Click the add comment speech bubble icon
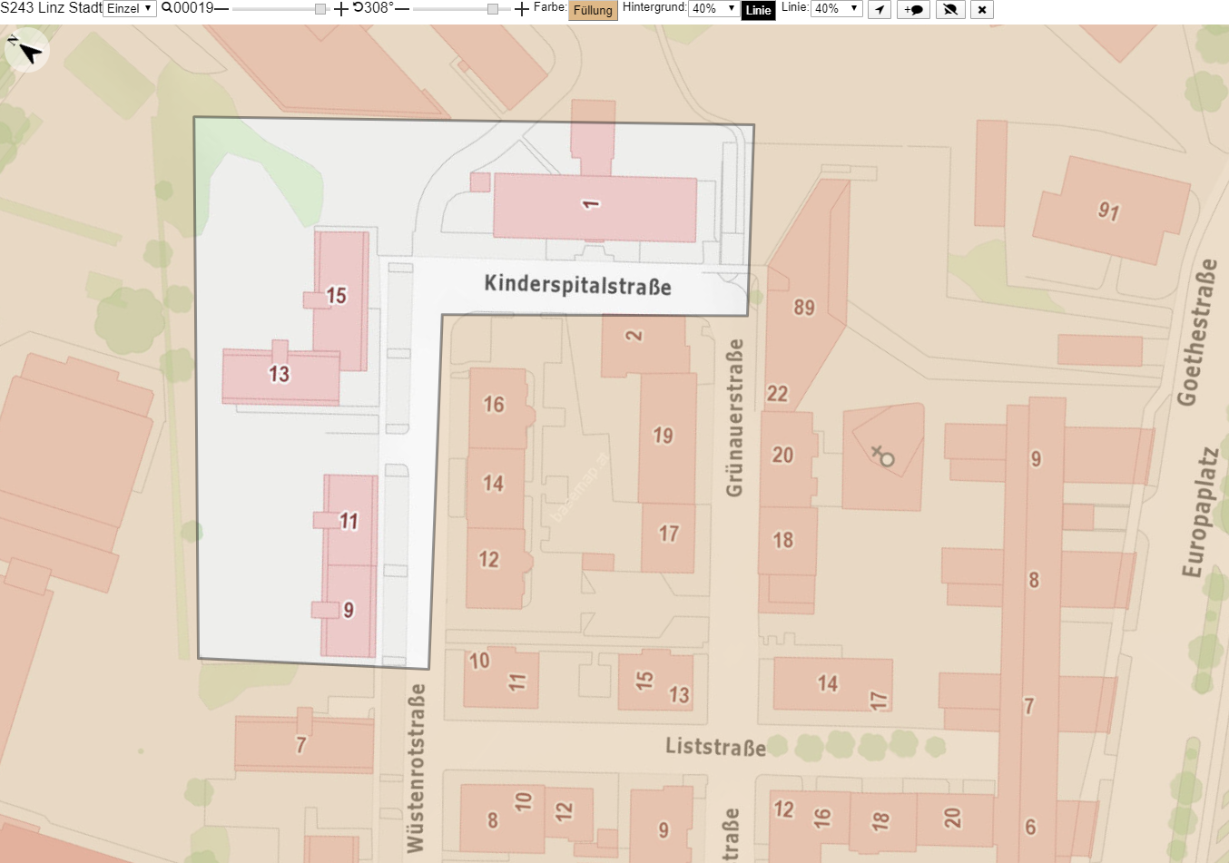 click(x=913, y=9)
